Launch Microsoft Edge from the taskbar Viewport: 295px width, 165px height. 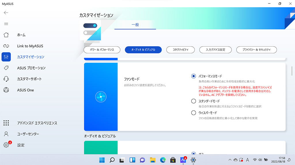(163, 160)
